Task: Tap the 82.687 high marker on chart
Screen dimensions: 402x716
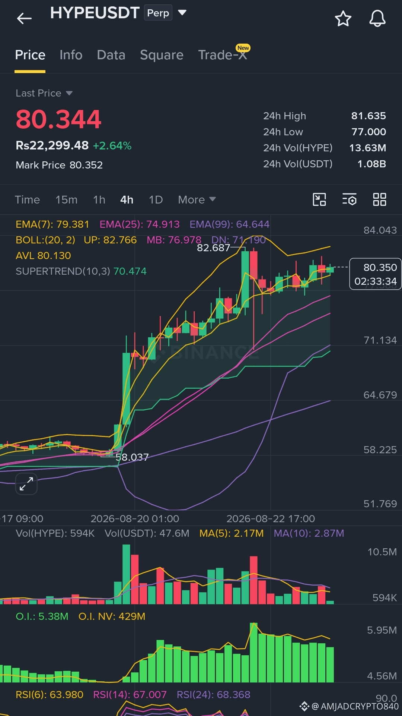Action: click(x=213, y=248)
